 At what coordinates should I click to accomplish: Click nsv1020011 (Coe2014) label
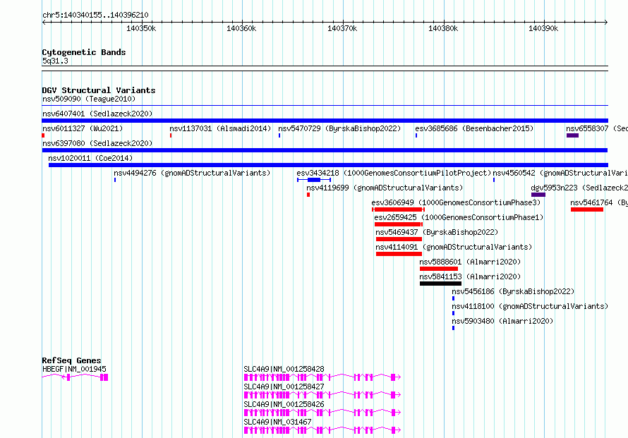point(90,158)
